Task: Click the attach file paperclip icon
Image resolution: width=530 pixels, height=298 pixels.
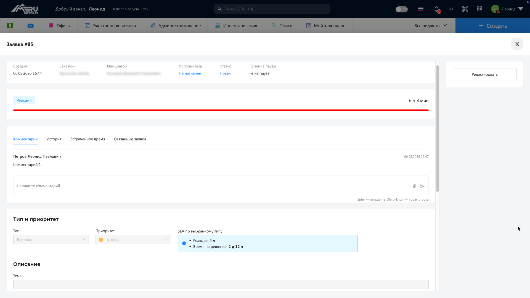Action: 415,186
